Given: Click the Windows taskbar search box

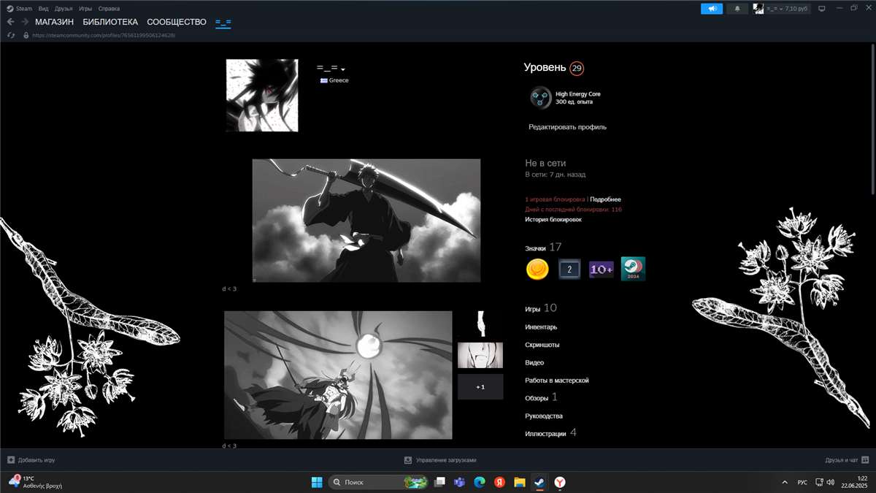Looking at the screenshot, I should click(378, 482).
